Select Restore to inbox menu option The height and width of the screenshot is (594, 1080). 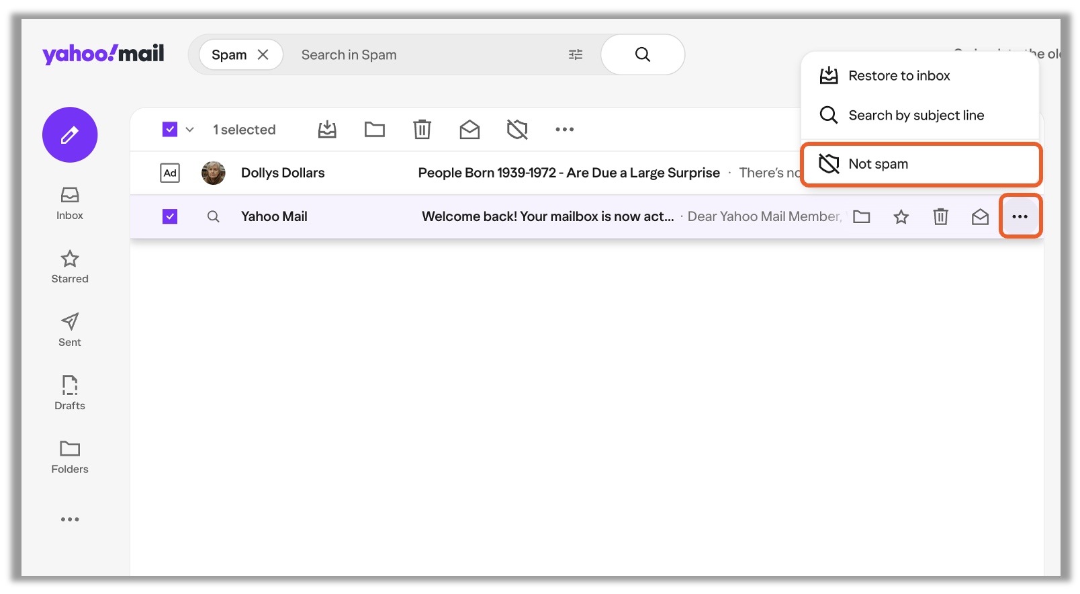[899, 76]
